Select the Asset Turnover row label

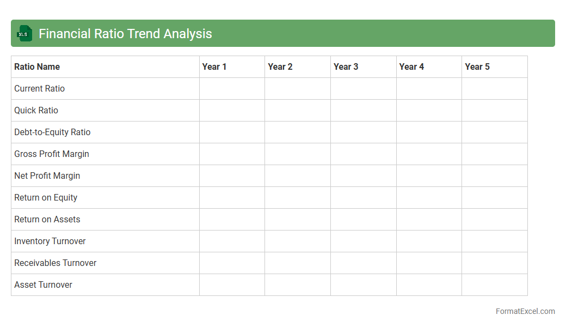pos(43,284)
